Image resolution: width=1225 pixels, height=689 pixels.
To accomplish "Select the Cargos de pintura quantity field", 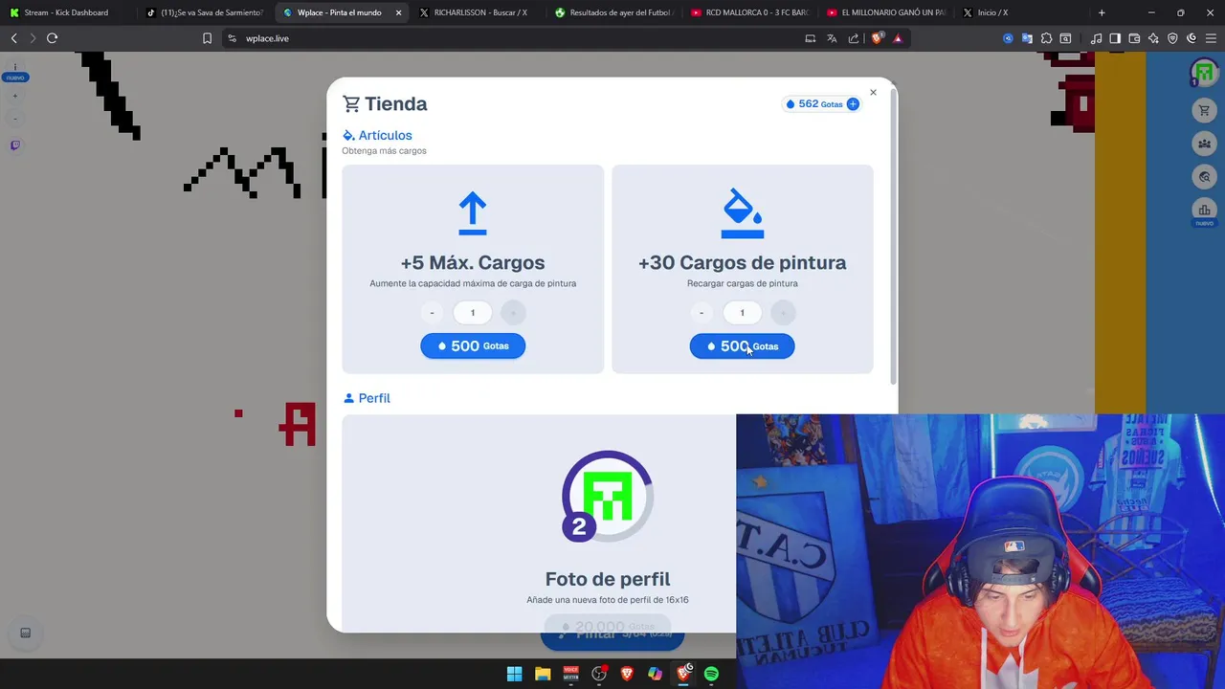I will (742, 313).
